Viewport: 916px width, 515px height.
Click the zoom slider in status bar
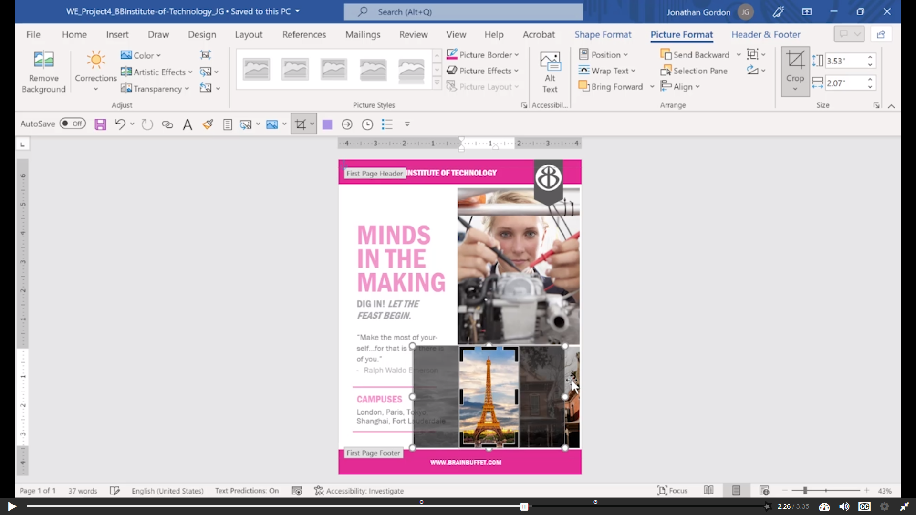805,491
